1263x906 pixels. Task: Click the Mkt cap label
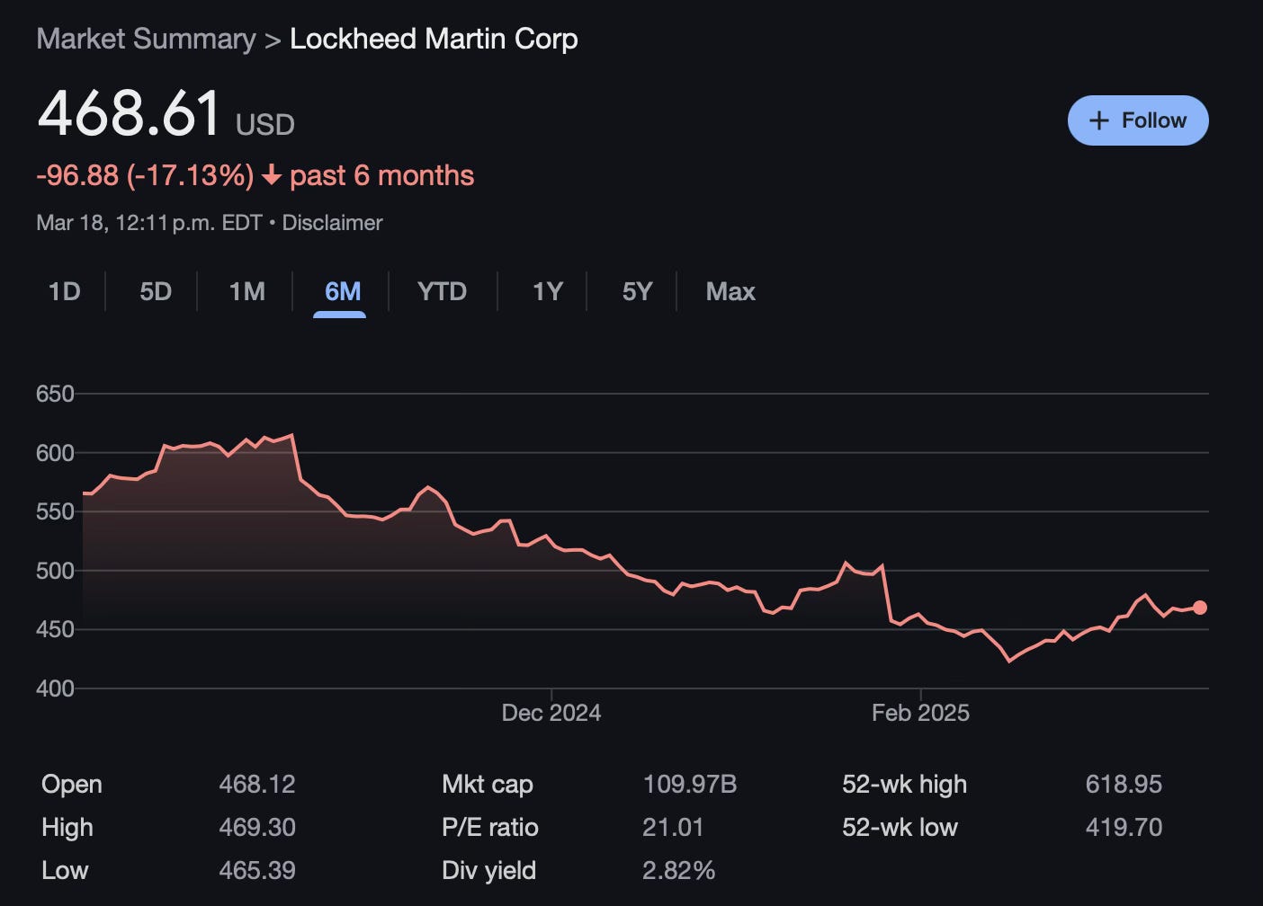[x=488, y=784]
